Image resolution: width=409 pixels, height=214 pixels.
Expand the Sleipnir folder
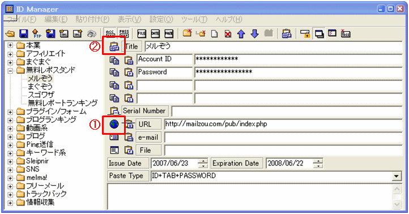coord(10,161)
